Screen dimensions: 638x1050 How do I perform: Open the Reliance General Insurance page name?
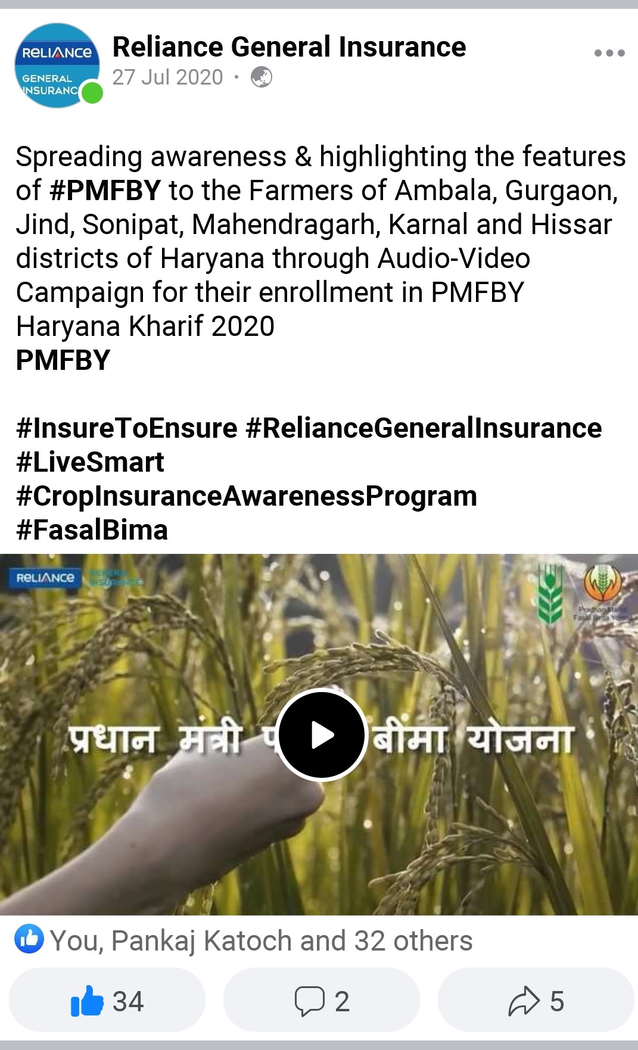289,47
